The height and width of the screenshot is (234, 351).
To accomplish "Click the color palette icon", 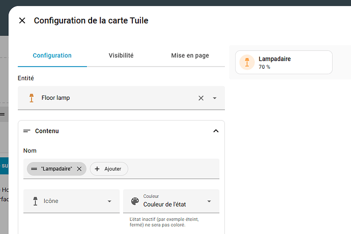I will click(135, 201).
